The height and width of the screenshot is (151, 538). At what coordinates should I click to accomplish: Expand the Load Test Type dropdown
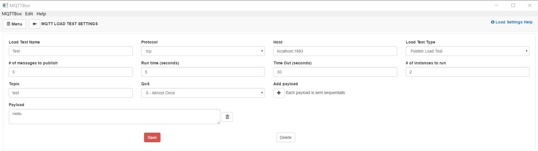(468, 51)
